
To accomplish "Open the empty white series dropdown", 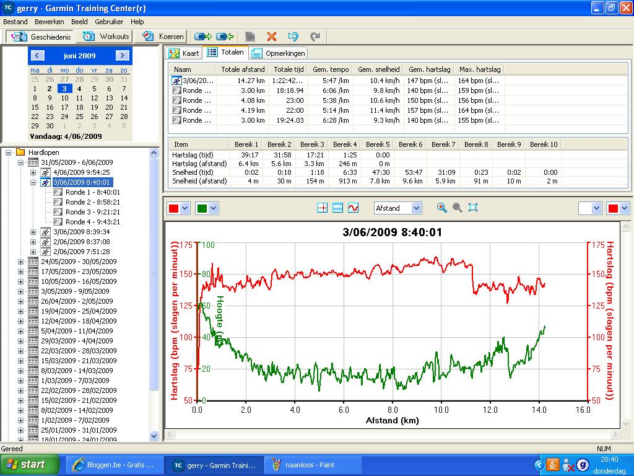I will [x=596, y=208].
